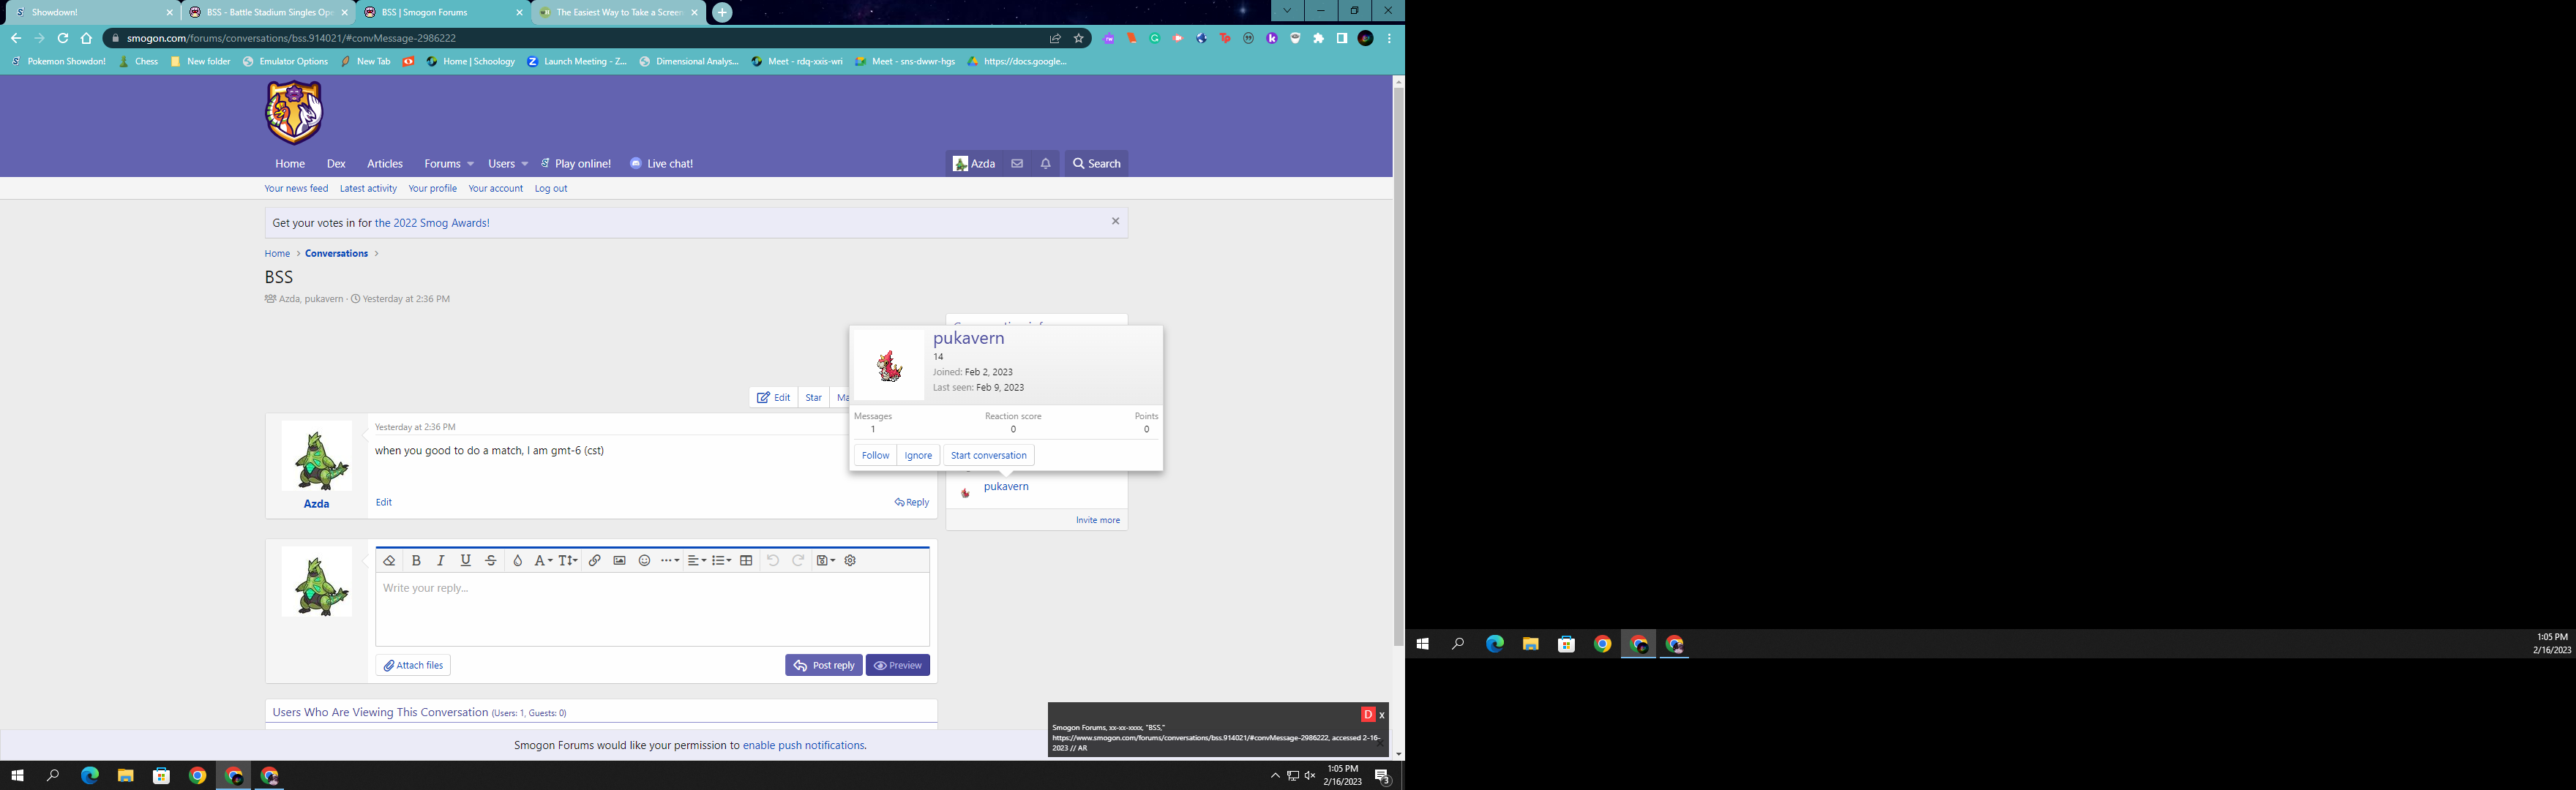
Task: Click into the Write your reply field
Action: 652,609
